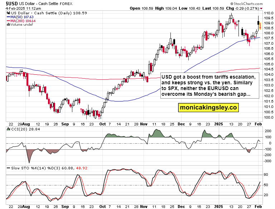
Task: Click the red down arrow beside Chg
Action: click(x=261, y=9)
